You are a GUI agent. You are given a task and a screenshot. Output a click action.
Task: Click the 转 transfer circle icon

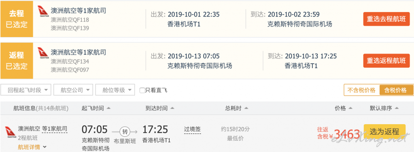(x=125, y=131)
